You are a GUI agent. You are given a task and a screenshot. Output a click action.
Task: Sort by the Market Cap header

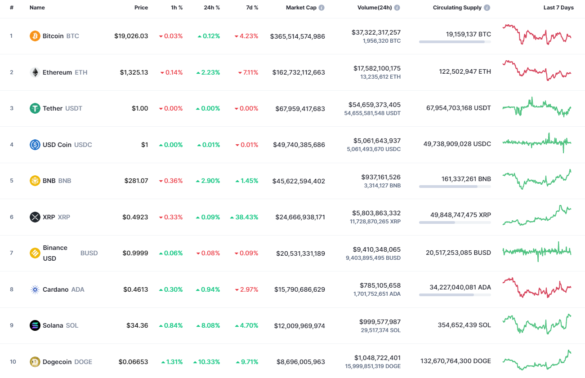[301, 8]
